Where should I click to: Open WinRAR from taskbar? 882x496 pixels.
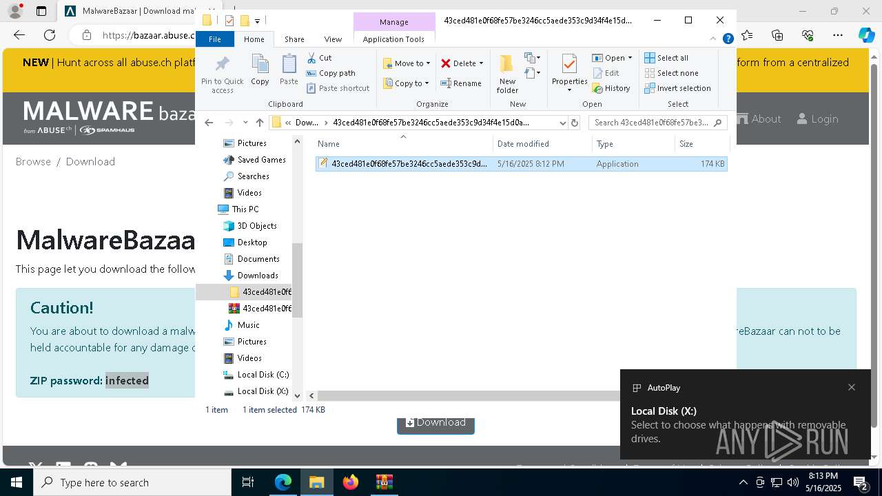(x=384, y=482)
